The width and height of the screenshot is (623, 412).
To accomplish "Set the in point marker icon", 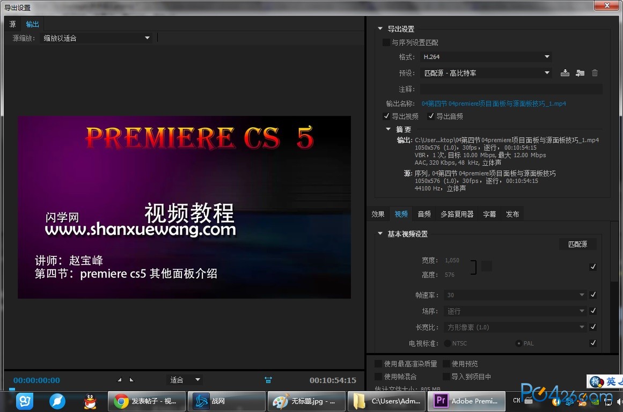I will click(119, 380).
